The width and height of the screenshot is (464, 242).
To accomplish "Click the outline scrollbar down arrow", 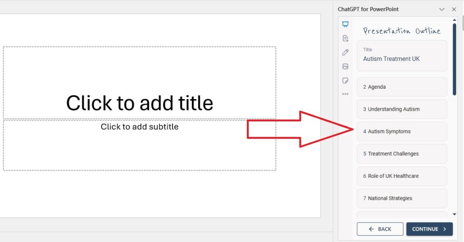I will 454,214.
